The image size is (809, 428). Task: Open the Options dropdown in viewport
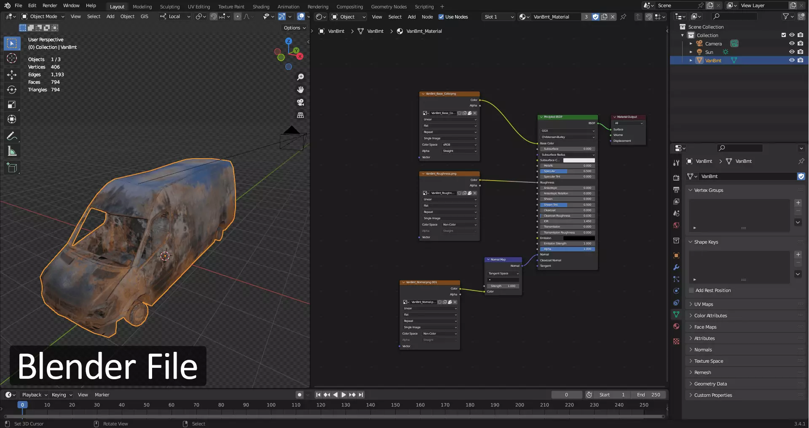tap(295, 28)
